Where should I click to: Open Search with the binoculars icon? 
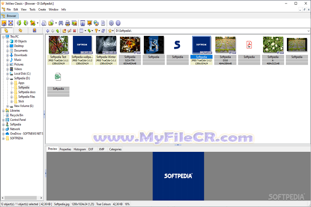(x=61, y=23)
